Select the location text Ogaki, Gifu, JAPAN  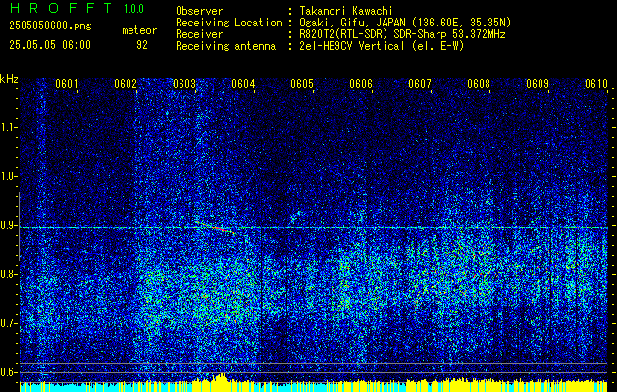350,23
